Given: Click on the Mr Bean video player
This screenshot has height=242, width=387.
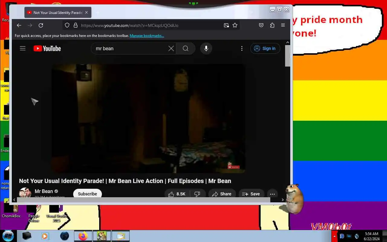Looking at the screenshot, I should (148, 118).
